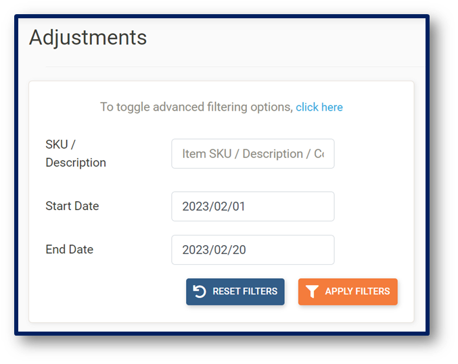Click the divider line below Adjustments
The height and width of the screenshot is (364, 458).
230,68
